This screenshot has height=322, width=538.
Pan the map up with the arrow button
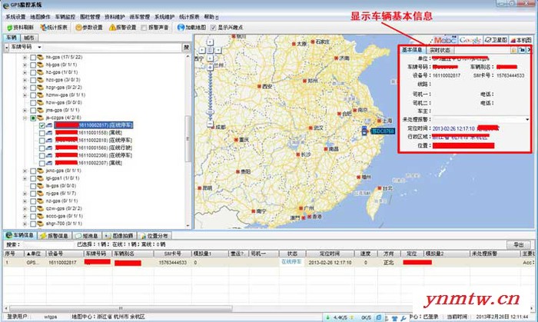210,42
